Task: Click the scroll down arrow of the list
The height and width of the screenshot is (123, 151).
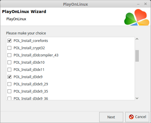Action: point(137,98)
